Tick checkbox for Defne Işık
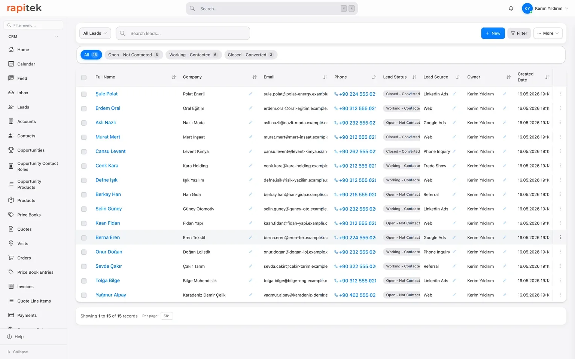The image size is (575, 359). [84, 180]
